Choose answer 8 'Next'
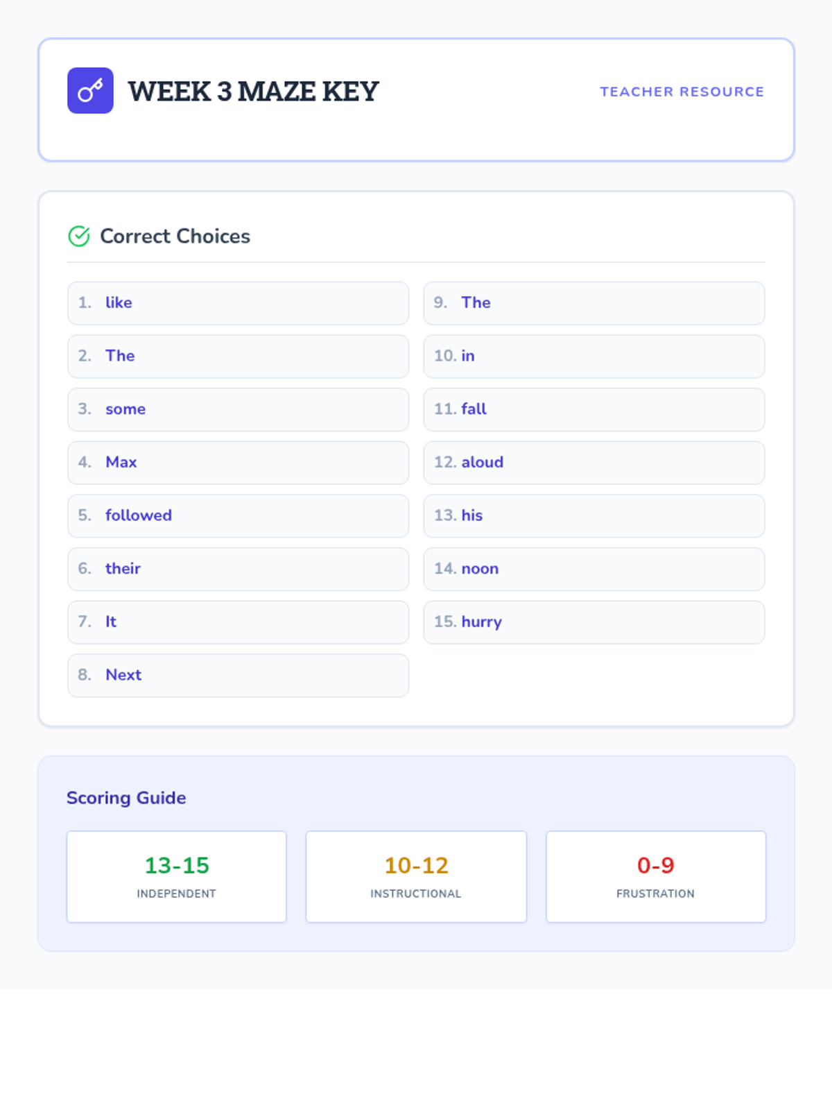This screenshot has height=1110, width=832. (x=238, y=676)
